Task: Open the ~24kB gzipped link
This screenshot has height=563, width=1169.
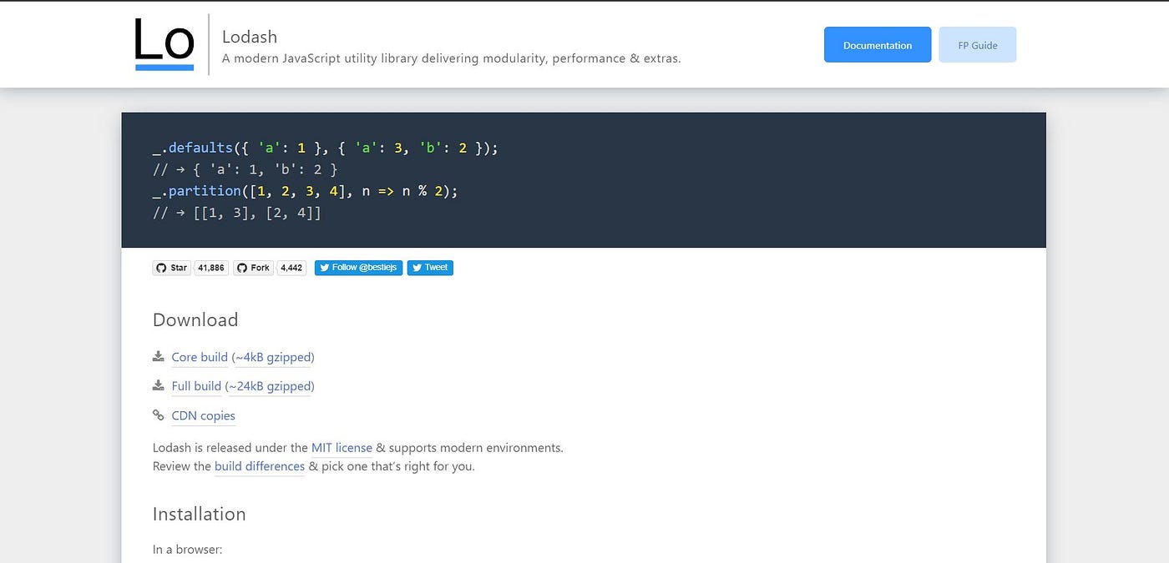Action: coord(270,386)
